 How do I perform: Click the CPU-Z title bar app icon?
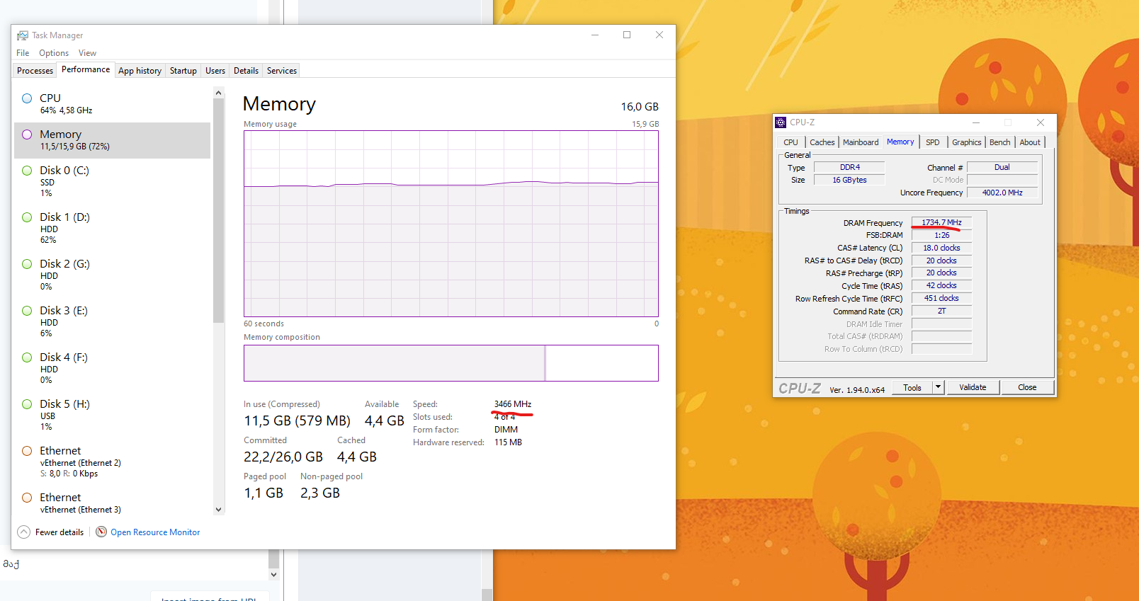click(781, 122)
